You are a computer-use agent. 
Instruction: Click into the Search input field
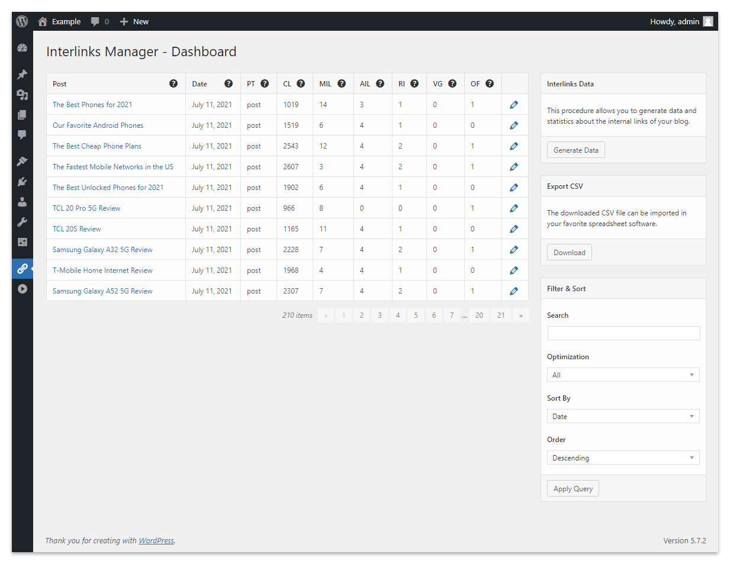623,333
